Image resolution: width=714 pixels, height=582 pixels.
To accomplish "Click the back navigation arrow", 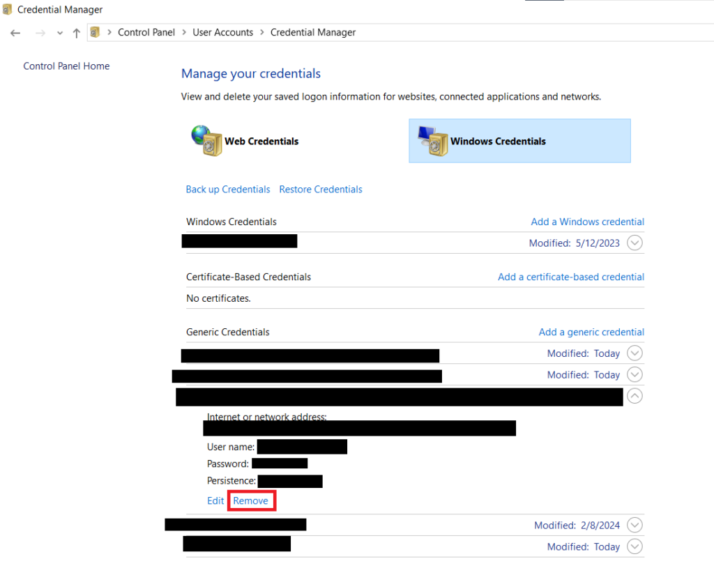I will (x=15, y=32).
